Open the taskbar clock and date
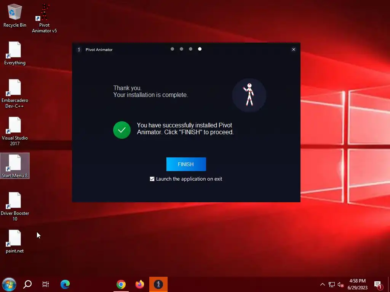This screenshot has height=292, width=390. click(x=357, y=284)
